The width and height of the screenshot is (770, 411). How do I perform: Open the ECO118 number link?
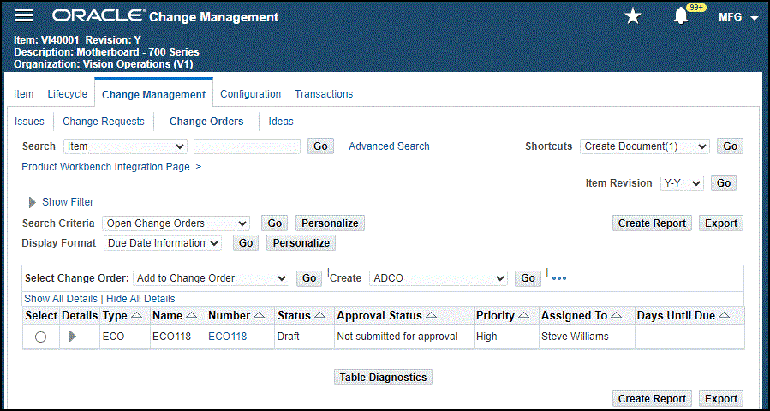[x=227, y=337]
